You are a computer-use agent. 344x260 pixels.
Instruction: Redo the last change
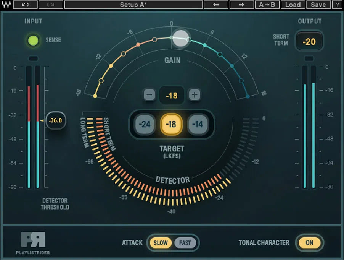tap(51, 5)
